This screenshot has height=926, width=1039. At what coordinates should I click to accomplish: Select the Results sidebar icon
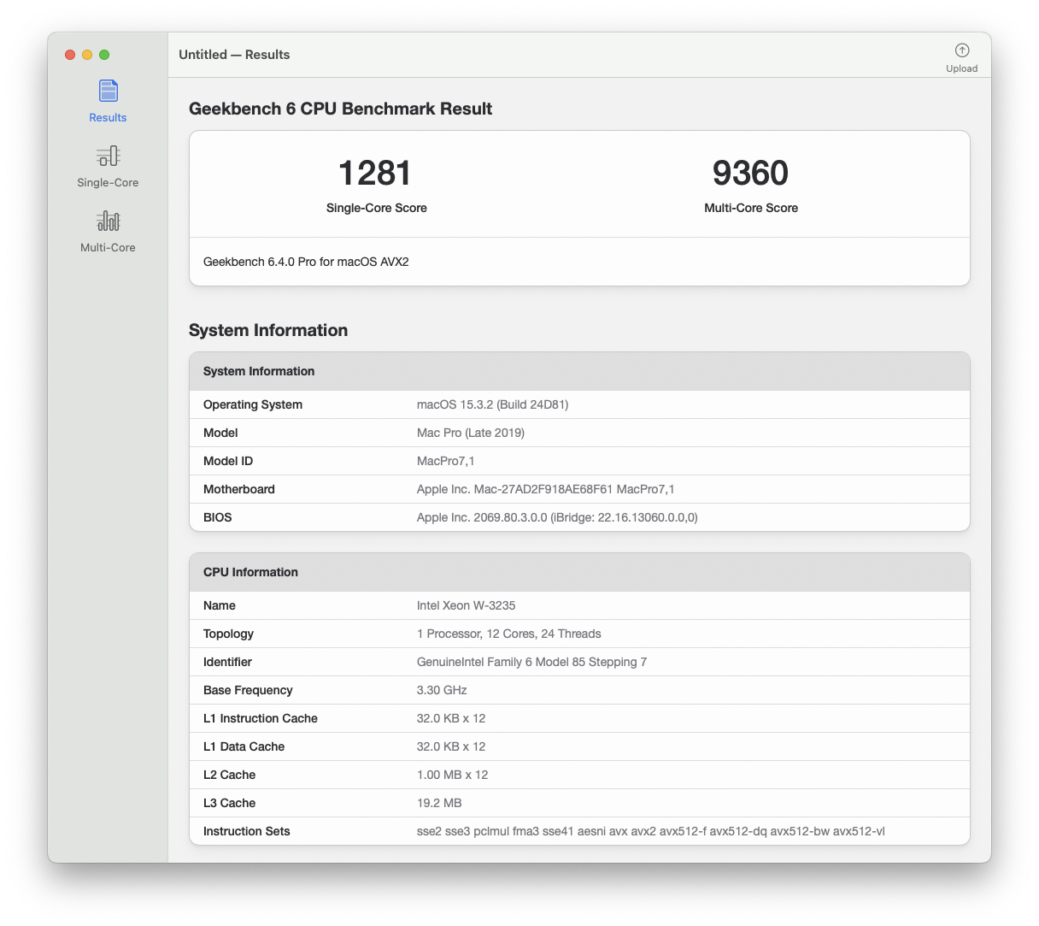[108, 91]
